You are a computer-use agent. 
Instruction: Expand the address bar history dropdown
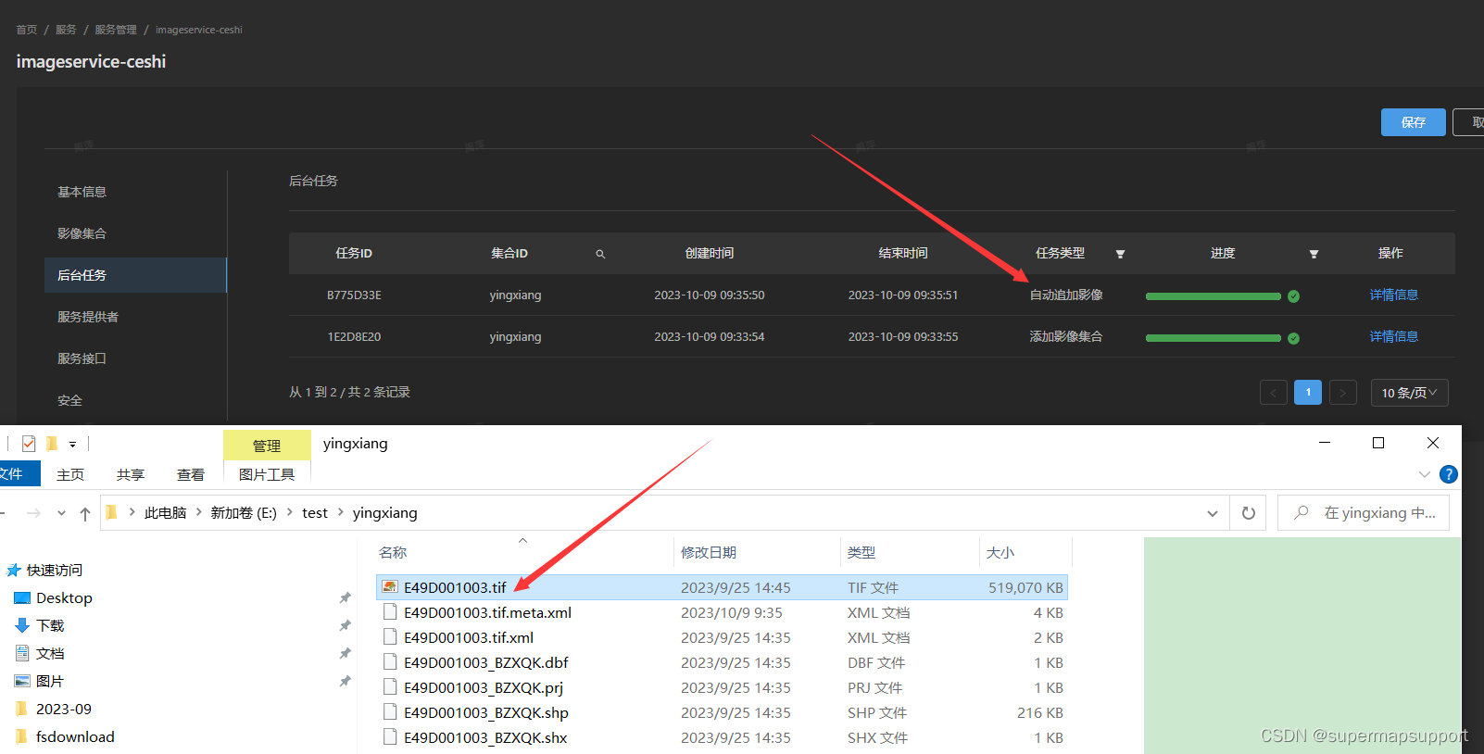point(1213,514)
